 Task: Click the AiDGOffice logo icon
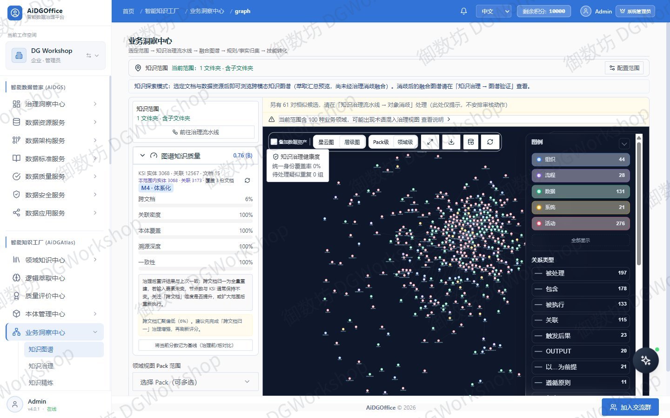pyautogui.click(x=15, y=13)
